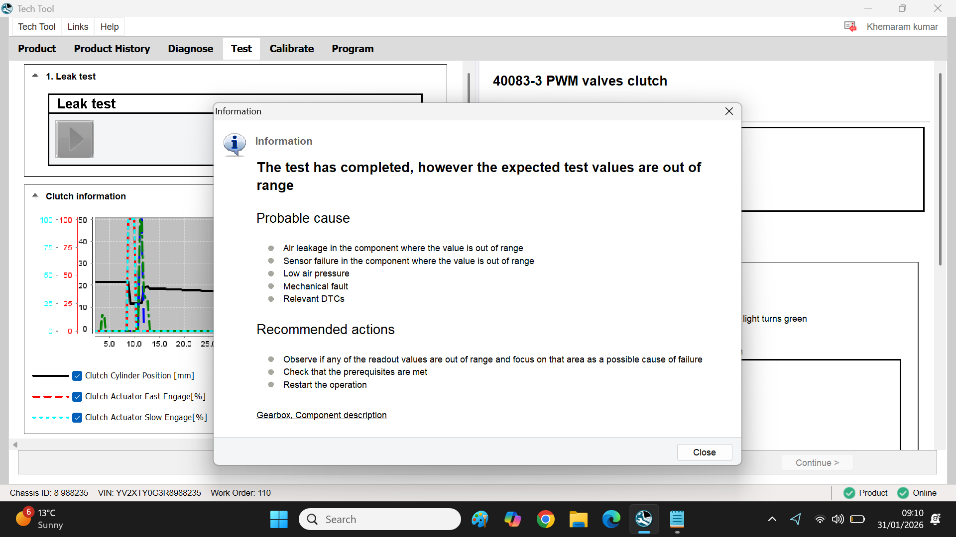The width and height of the screenshot is (956, 537).
Task: Toggle Clutch Actuator Fast Engage checkbox
Action: click(x=77, y=397)
